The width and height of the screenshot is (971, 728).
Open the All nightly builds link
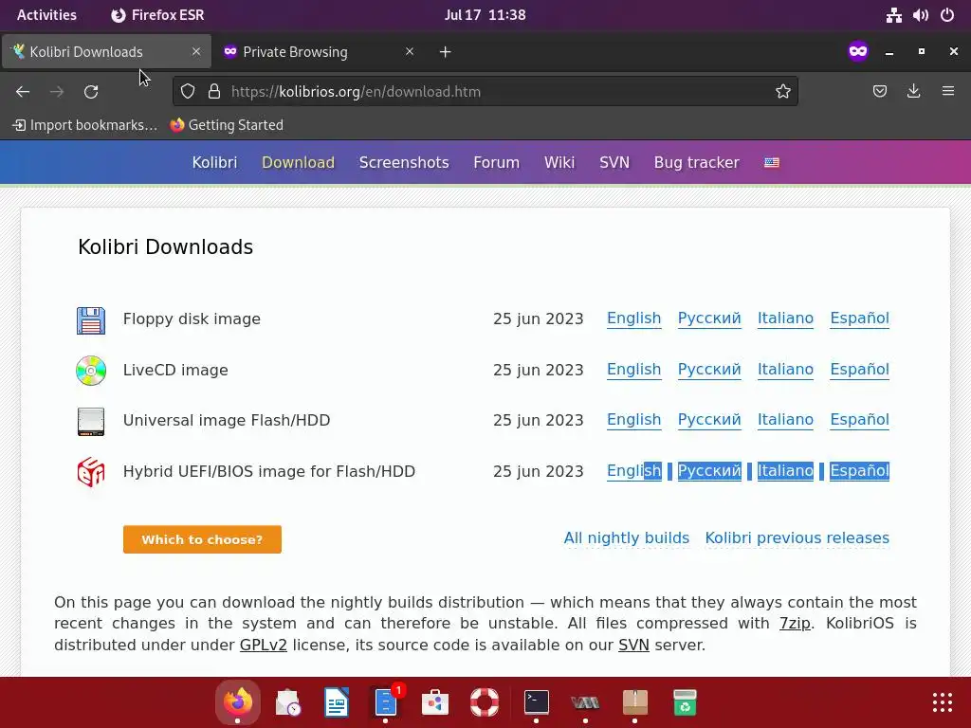626,537
